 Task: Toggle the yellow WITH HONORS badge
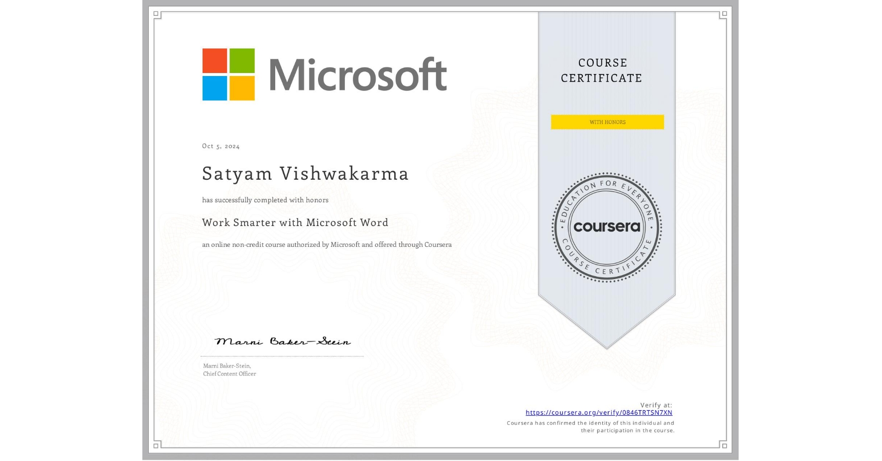pyautogui.click(x=607, y=122)
